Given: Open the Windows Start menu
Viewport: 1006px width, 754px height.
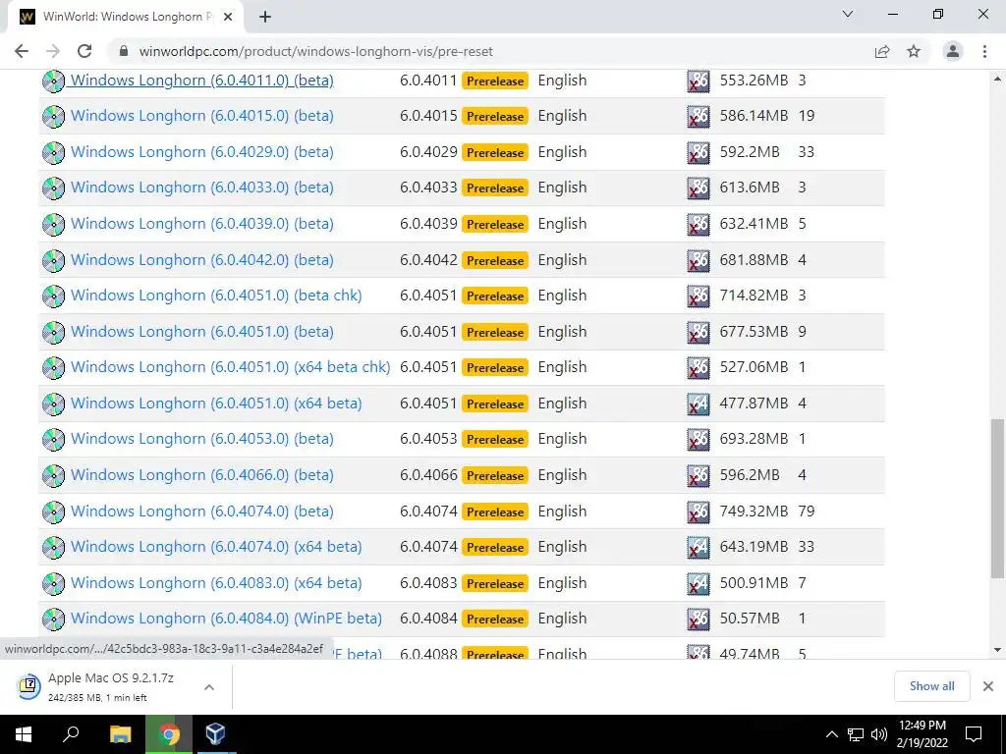Looking at the screenshot, I should pos(24,734).
